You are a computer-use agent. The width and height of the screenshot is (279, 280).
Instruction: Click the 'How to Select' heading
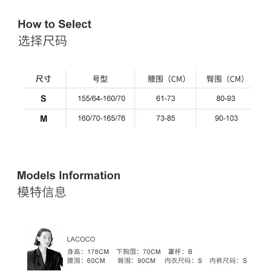click(55, 24)
